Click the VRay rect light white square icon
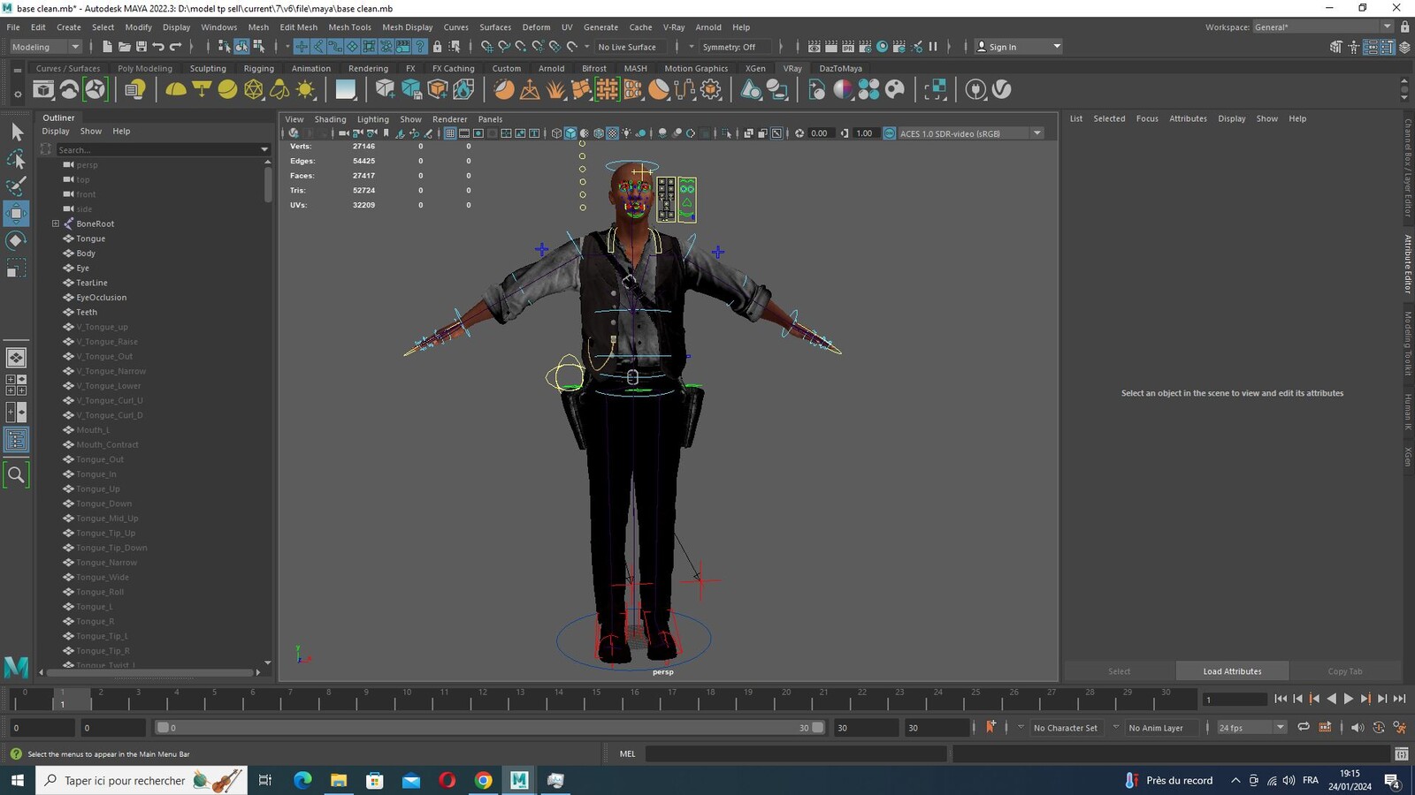 click(x=345, y=89)
